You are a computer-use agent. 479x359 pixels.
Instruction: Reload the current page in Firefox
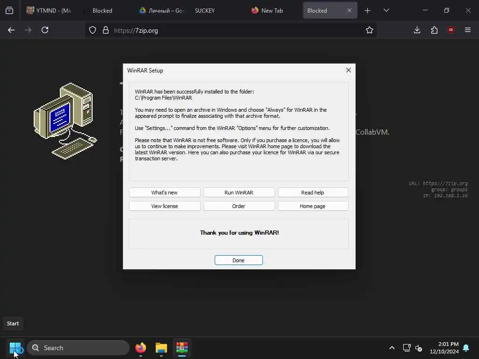(x=45, y=30)
